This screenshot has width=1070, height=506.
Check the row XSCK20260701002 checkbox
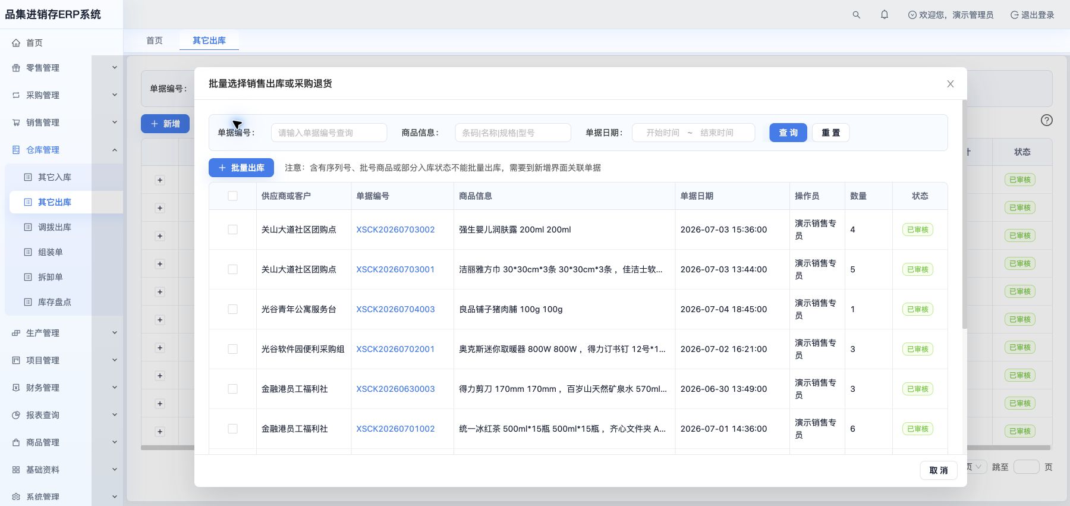click(x=232, y=429)
